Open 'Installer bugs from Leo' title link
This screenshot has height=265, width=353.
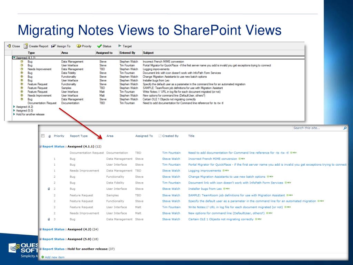tap(205, 189)
